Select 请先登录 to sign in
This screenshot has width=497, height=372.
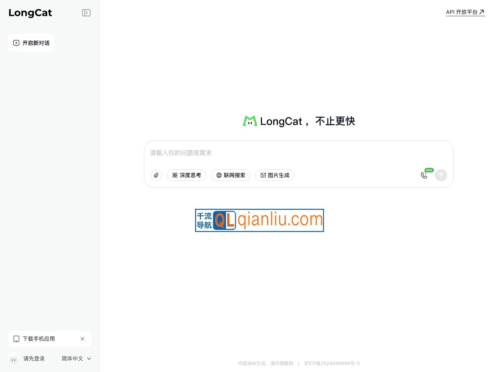click(34, 358)
